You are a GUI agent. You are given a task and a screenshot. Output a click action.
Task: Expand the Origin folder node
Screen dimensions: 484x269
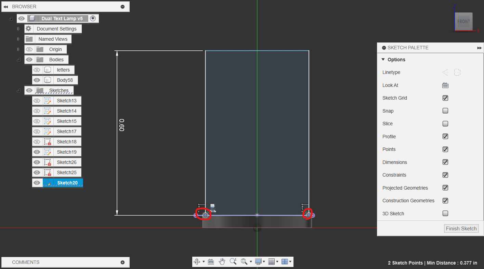[x=19, y=49]
